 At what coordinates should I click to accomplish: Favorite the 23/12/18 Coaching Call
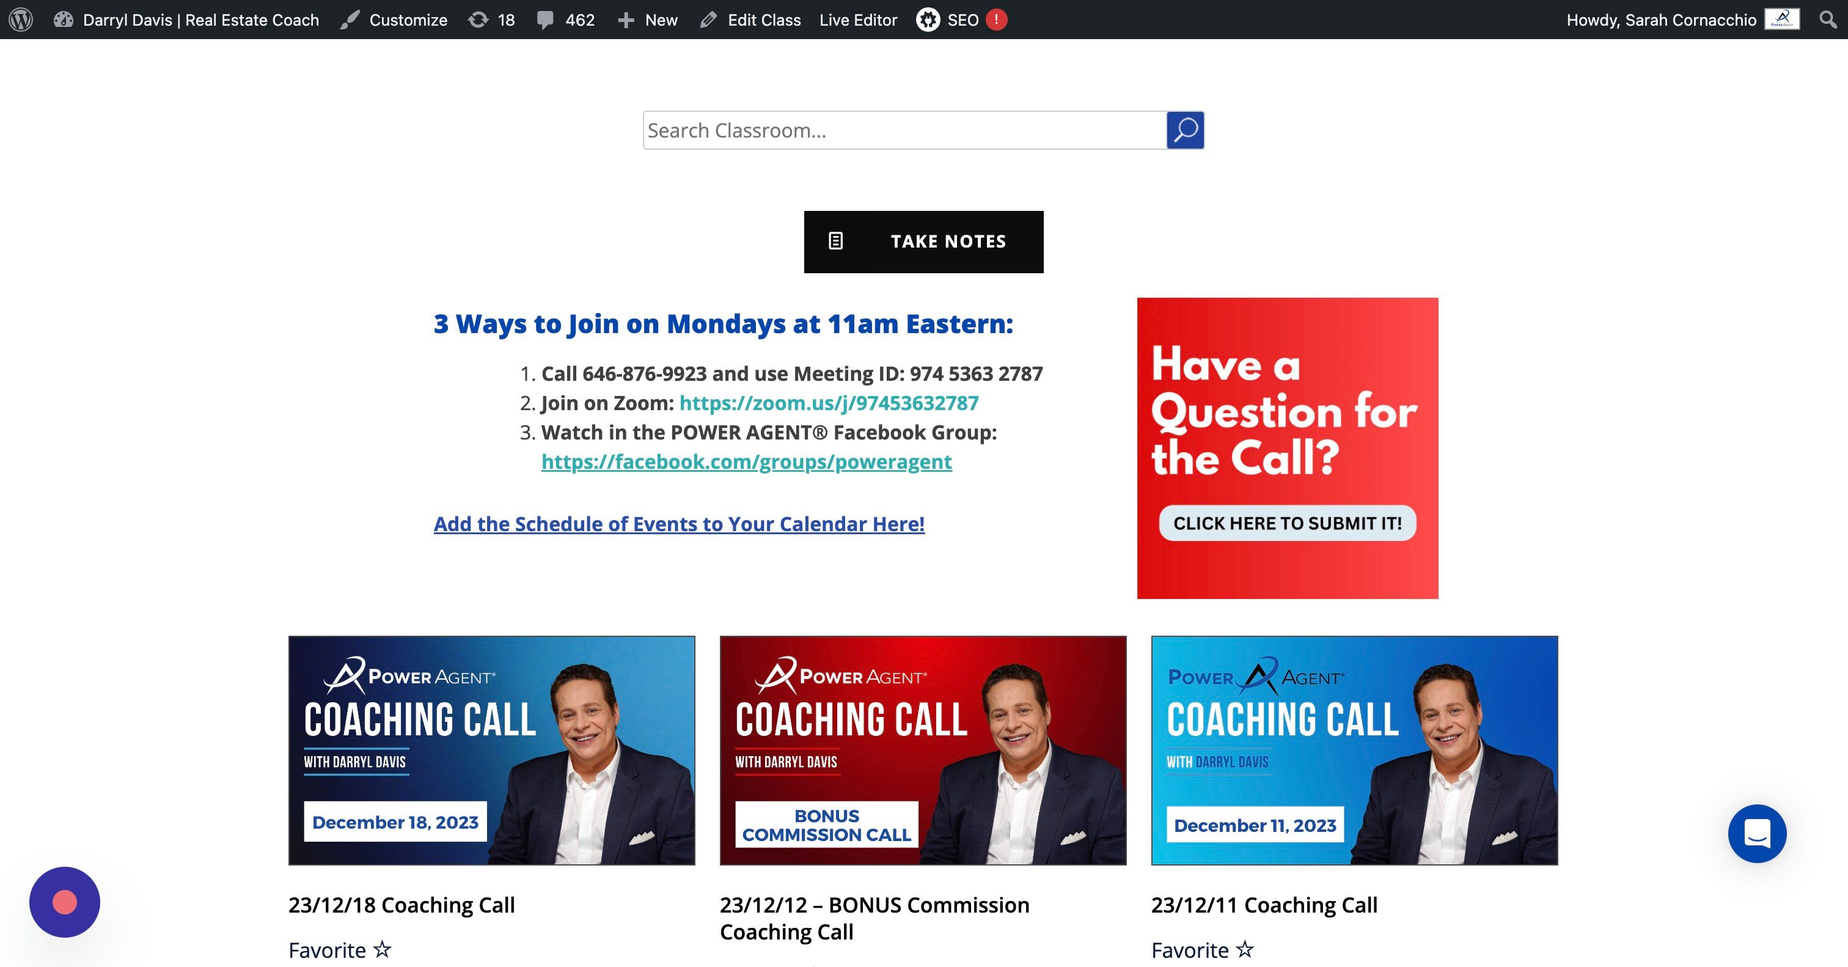pyautogui.click(x=340, y=950)
